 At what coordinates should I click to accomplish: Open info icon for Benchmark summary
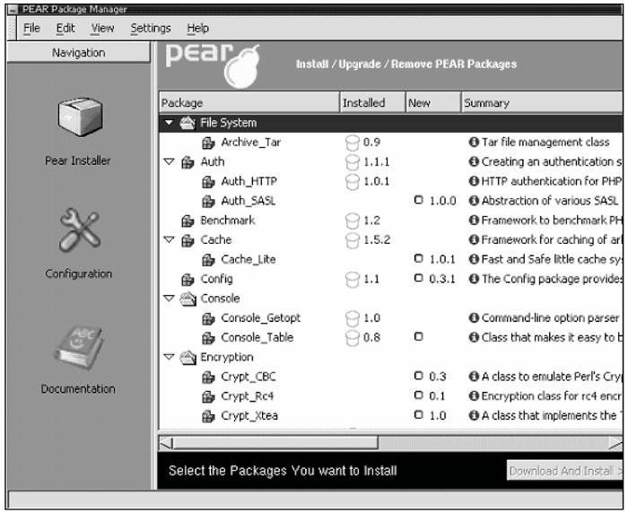[474, 221]
